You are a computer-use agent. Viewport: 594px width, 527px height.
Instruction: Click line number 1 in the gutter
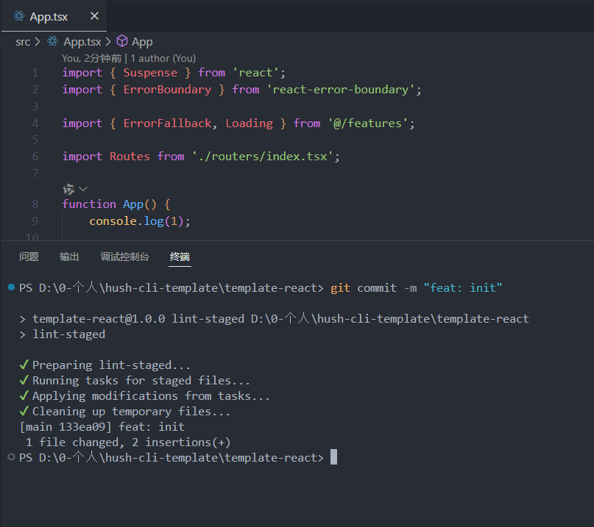click(35, 72)
